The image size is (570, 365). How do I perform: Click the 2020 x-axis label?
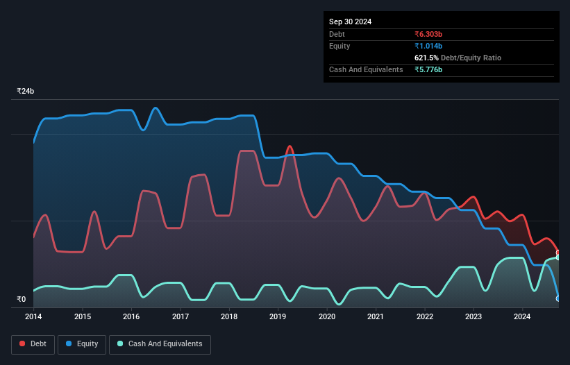(327, 316)
